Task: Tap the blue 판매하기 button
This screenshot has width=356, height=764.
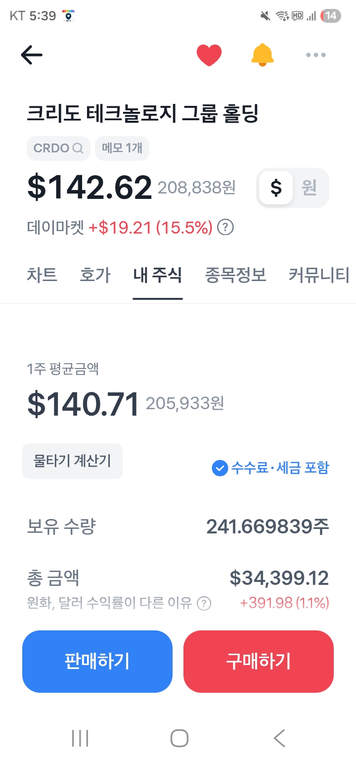Action: [x=97, y=661]
